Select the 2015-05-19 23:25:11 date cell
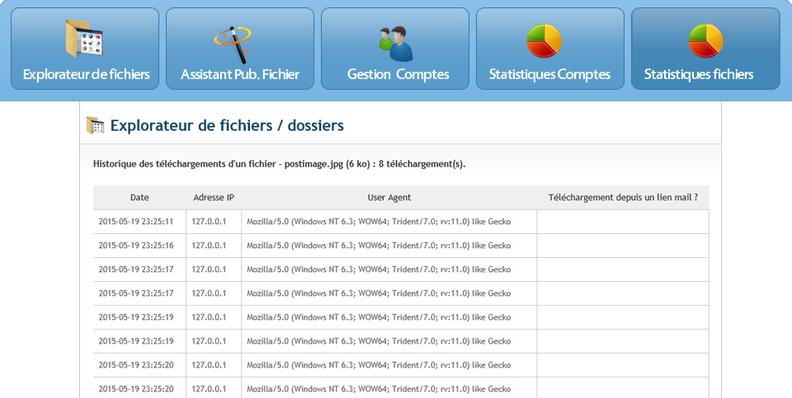This screenshot has width=792, height=398. (x=135, y=222)
